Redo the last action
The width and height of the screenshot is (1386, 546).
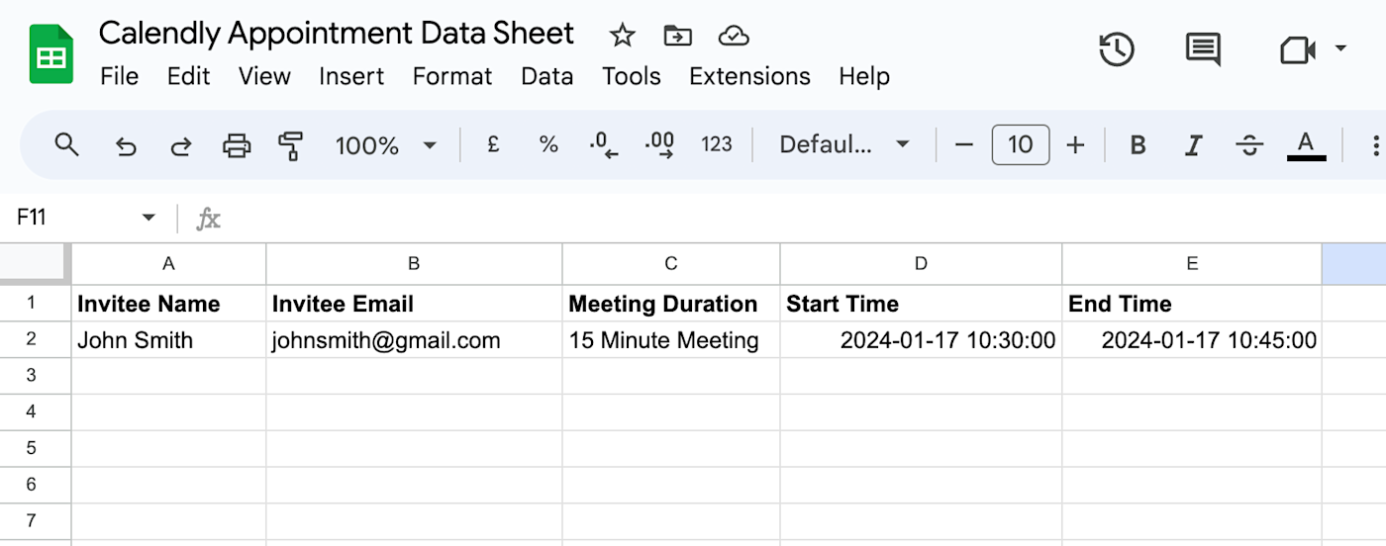point(180,146)
